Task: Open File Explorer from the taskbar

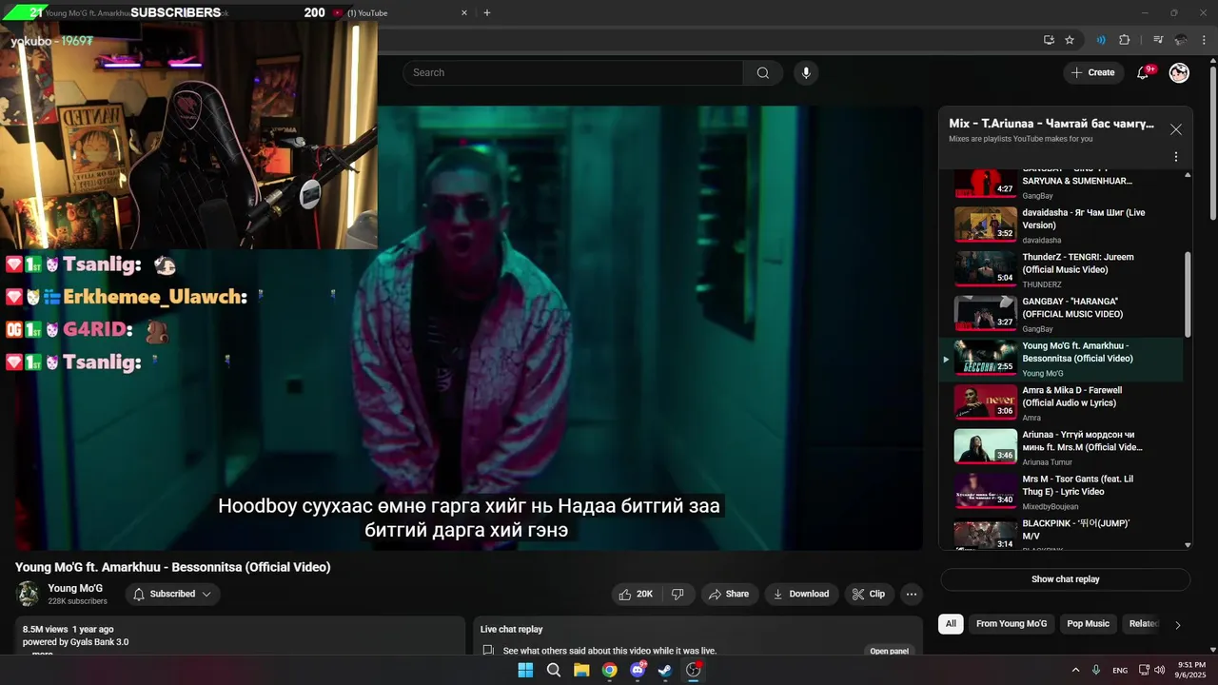Action: (581, 670)
